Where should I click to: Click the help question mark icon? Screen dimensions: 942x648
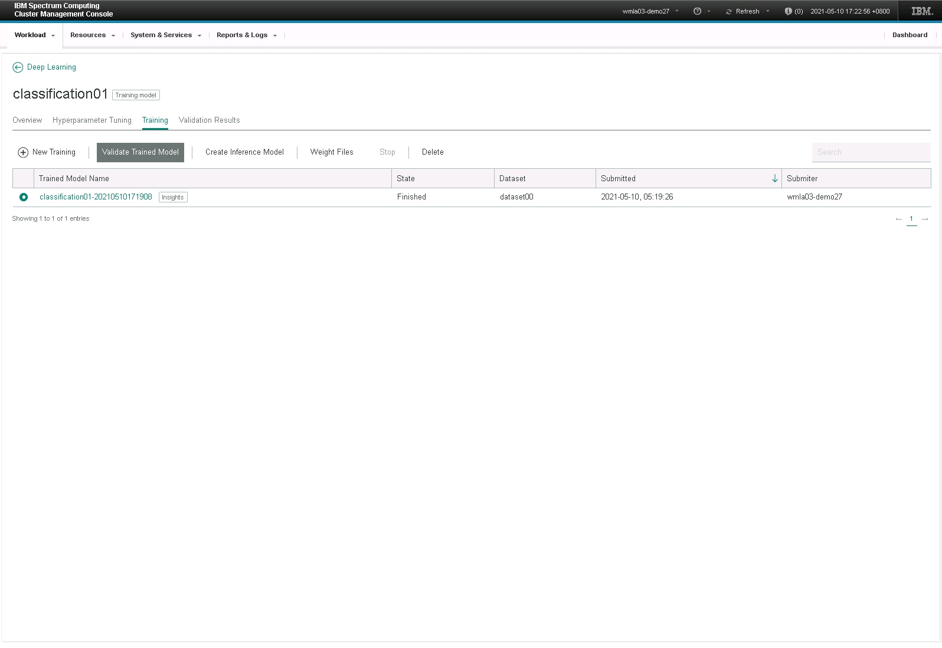coord(697,11)
